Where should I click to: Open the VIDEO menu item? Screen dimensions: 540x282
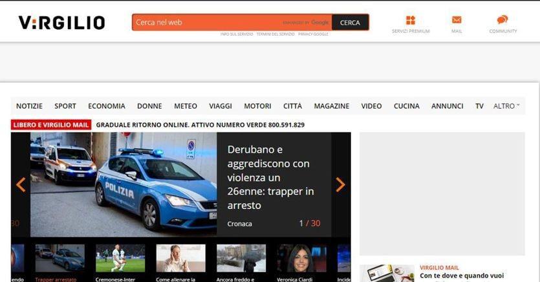pos(371,106)
